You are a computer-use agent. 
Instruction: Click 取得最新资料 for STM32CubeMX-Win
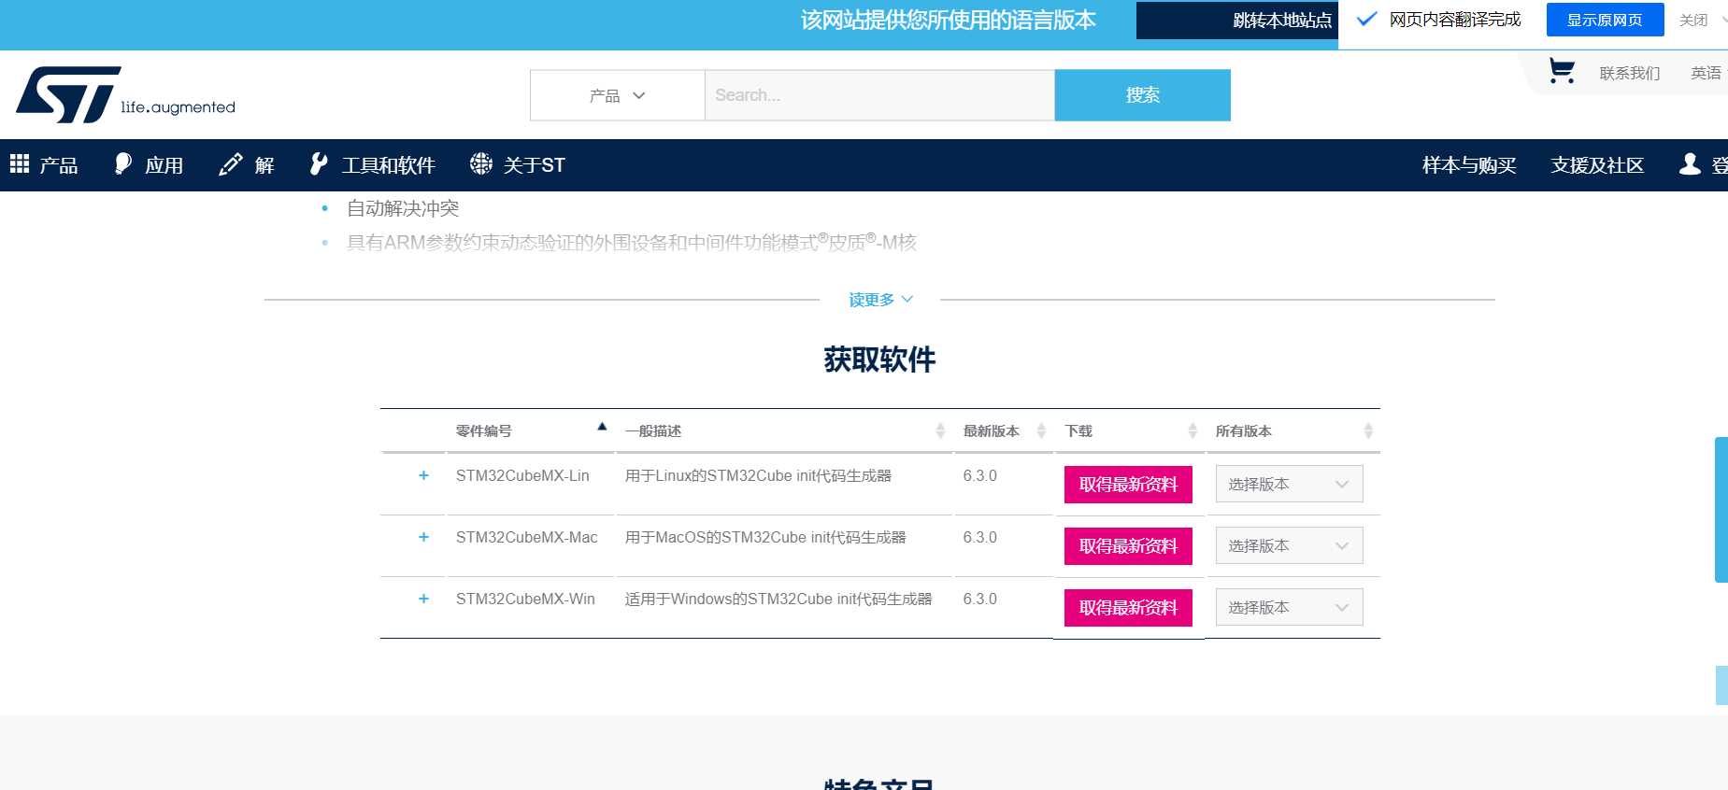point(1128,608)
